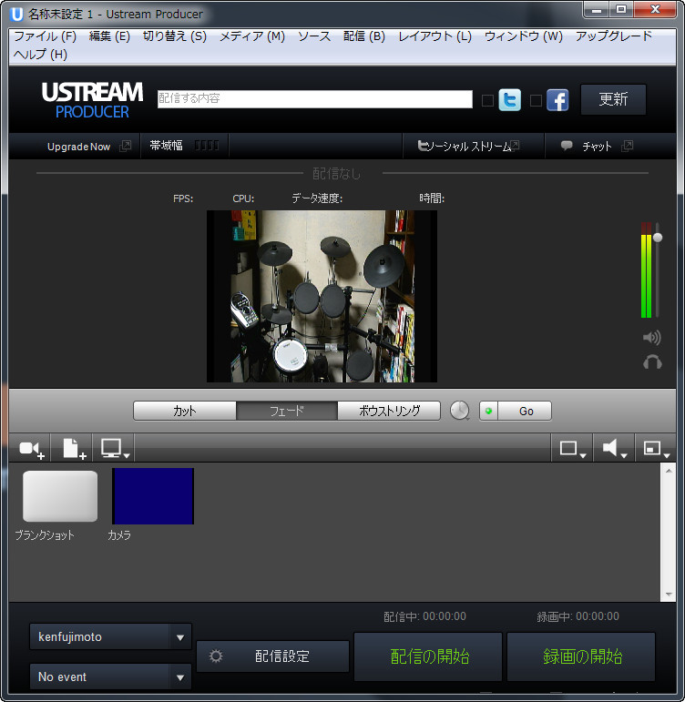
Task: Open the メディア (M) menu
Action: [252, 36]
